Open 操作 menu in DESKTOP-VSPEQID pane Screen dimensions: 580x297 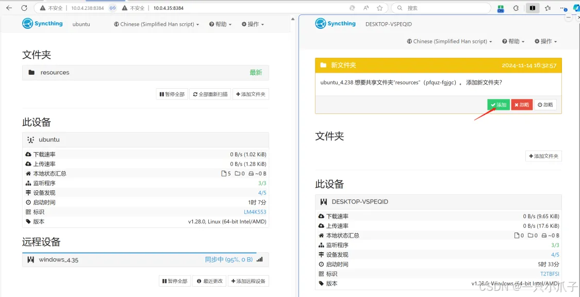[x=545, y=41]
